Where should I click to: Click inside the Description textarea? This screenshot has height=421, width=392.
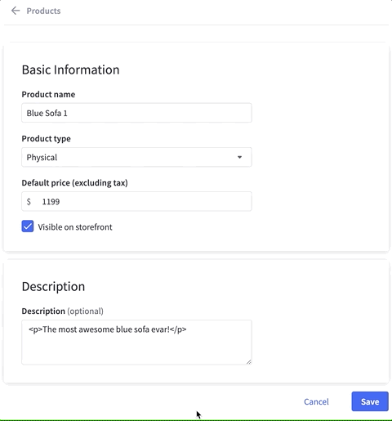[x=136, y=343]
